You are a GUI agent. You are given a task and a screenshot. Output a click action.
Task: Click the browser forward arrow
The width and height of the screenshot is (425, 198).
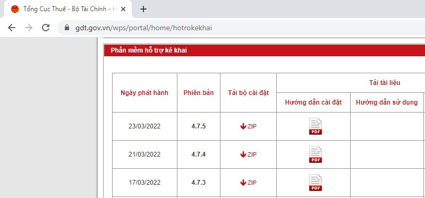[x=29, y=28]
